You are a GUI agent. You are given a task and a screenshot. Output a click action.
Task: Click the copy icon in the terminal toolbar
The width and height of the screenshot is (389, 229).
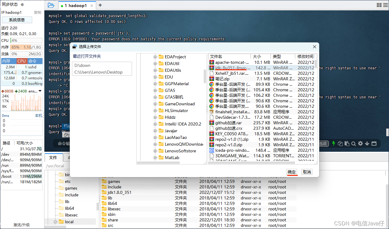point(340,144)
